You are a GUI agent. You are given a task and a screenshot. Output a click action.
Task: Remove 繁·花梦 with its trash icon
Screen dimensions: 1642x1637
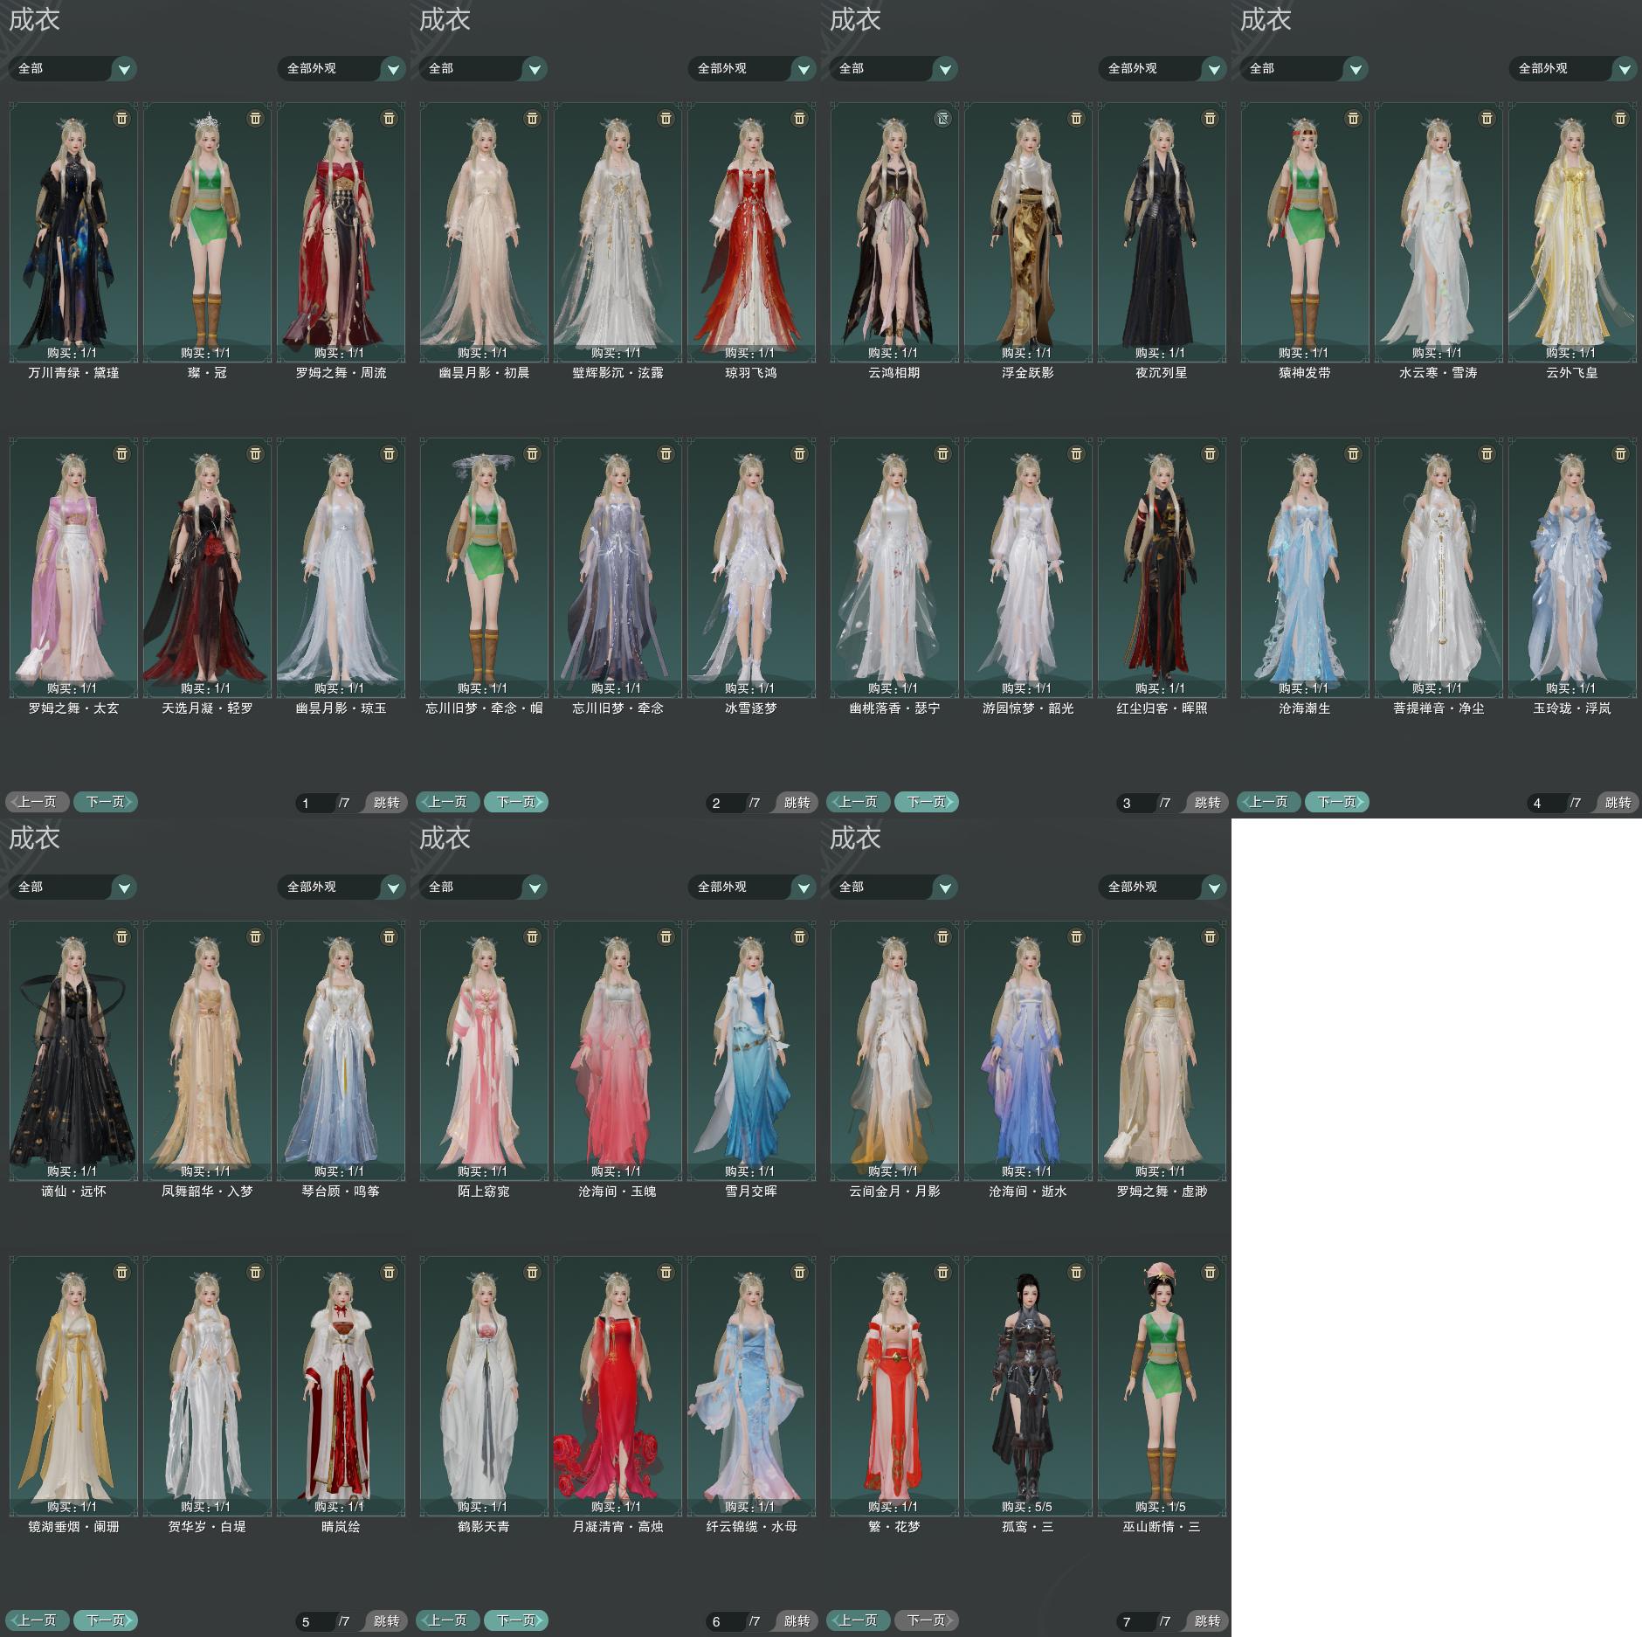943,1272
